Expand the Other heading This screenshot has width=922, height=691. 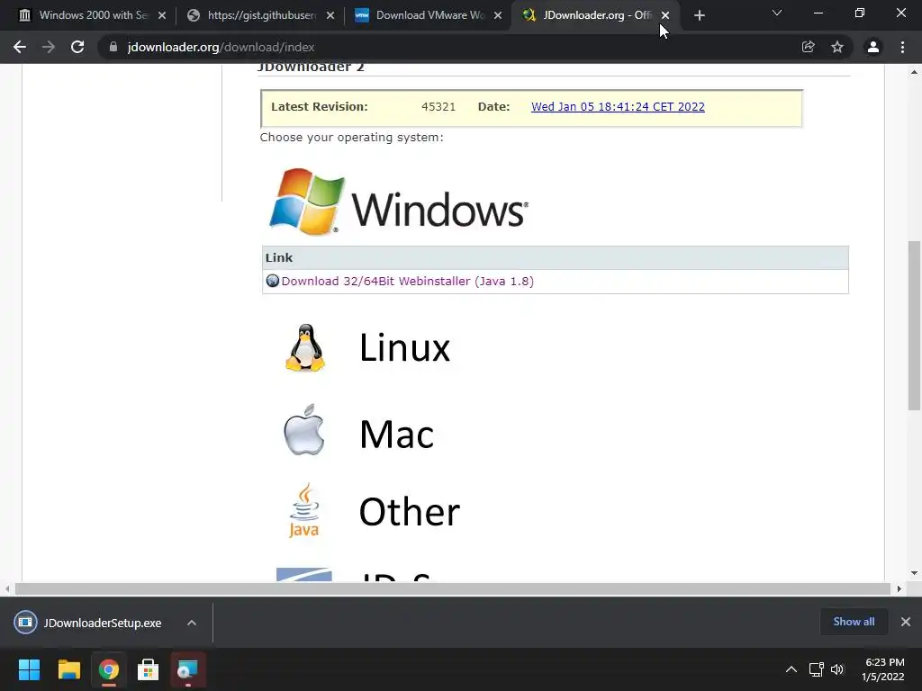[x=410, y=512]
